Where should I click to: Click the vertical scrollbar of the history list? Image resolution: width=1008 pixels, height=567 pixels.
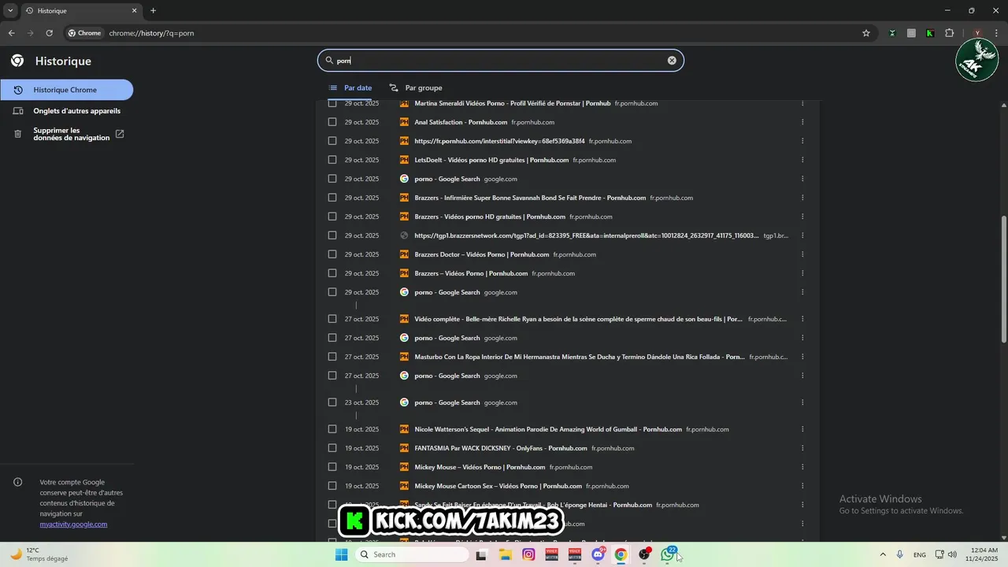(x=1003, y=279)
